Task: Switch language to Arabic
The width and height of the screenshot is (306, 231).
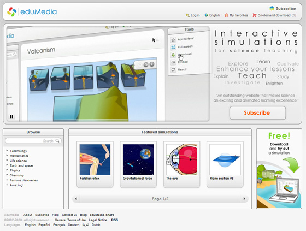Action: tap(85, 225)
